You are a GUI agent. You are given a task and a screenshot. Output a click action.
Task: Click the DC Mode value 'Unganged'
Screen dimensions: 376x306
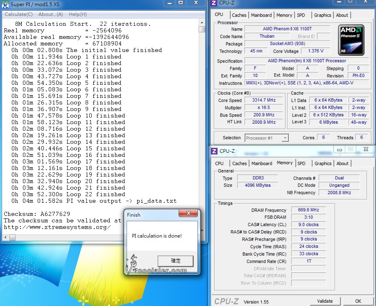tap(339, 186)
